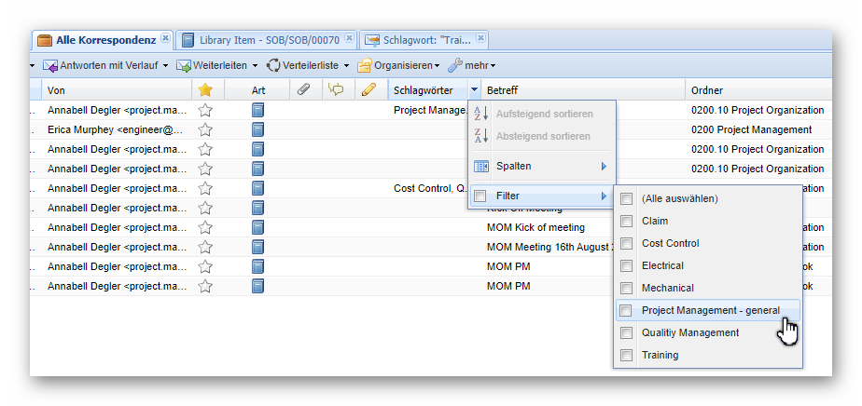Click the comment bubble column header

[x=336, y=89]
